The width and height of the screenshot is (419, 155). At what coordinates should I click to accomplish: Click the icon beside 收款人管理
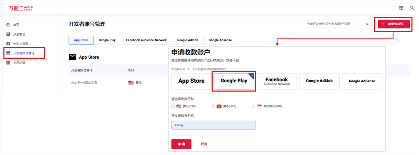click(x=8, y=44)
